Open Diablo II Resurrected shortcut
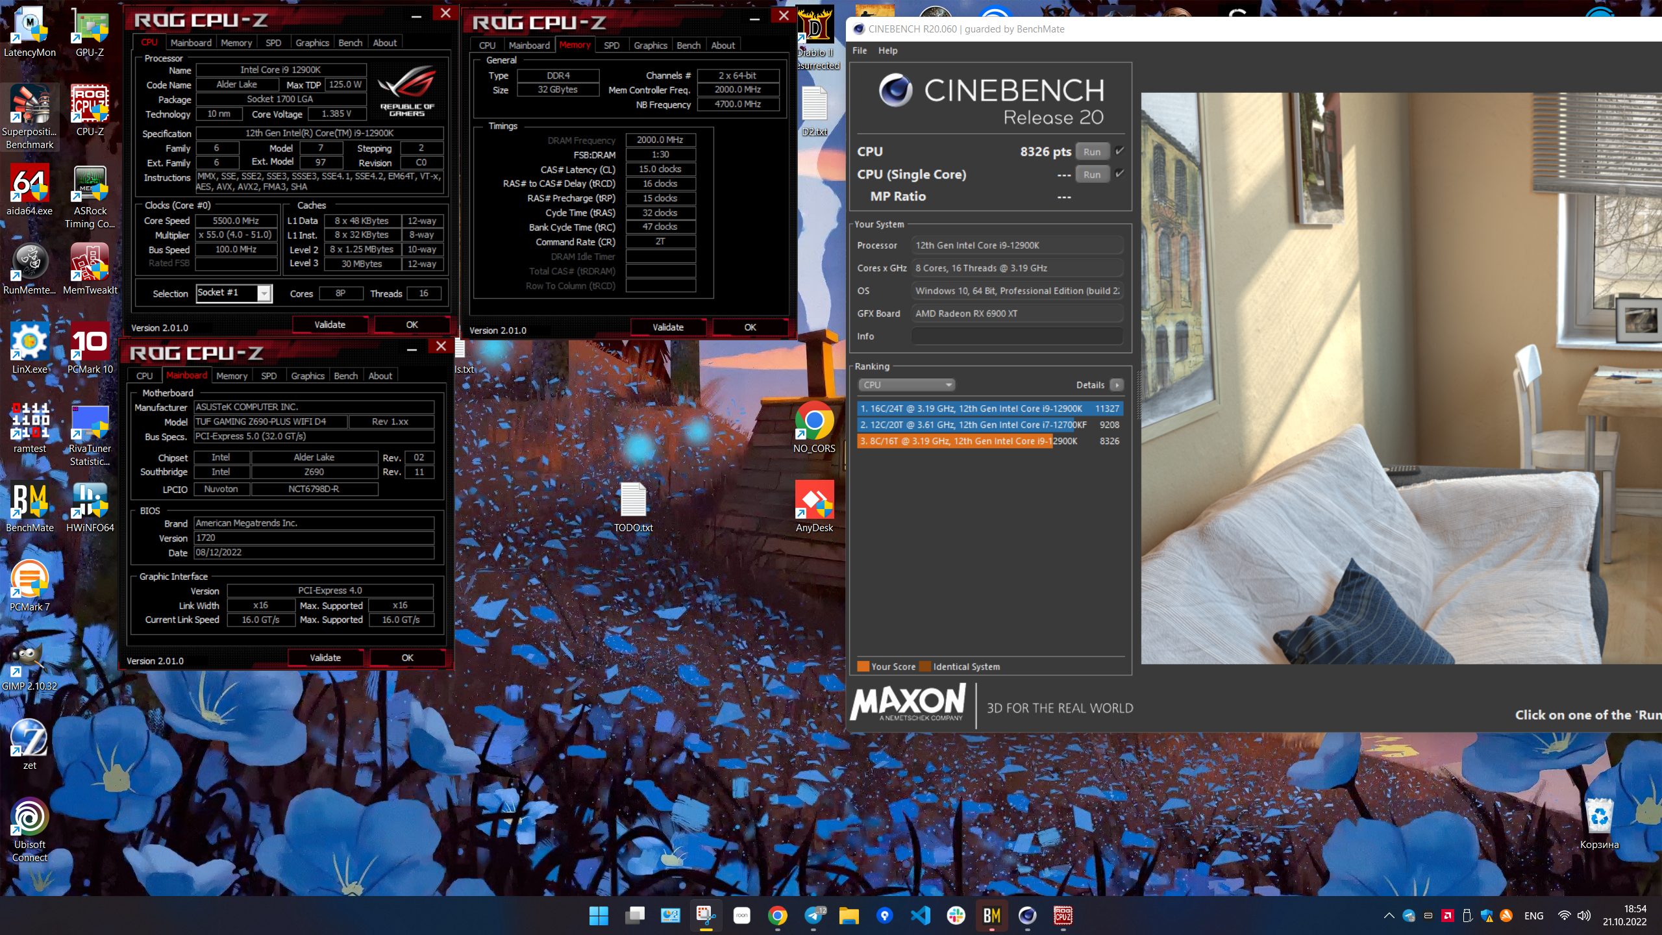The width and height of the screenshot is (1662, 935). [x=817, y=38]
